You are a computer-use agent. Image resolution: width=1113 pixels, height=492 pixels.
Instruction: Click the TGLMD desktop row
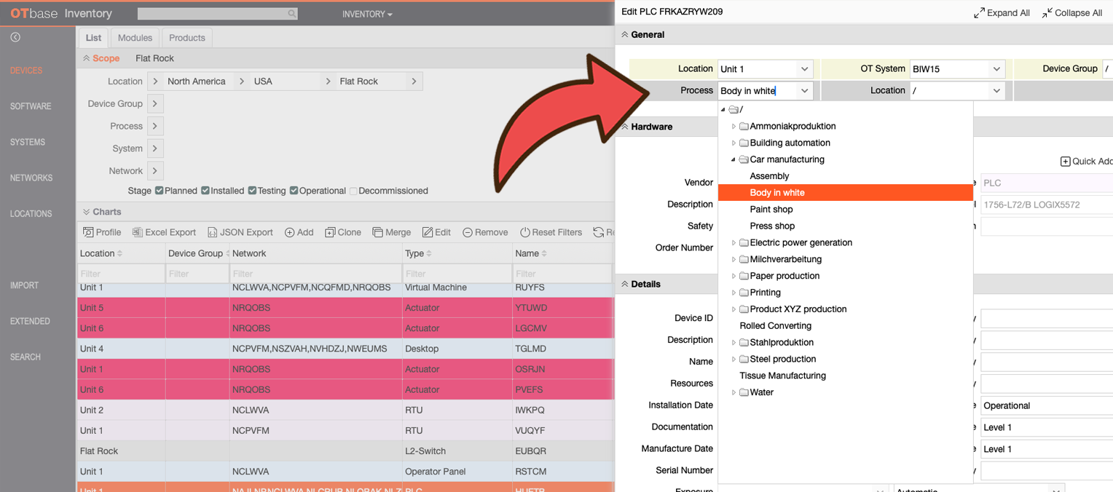pos(346,349)
